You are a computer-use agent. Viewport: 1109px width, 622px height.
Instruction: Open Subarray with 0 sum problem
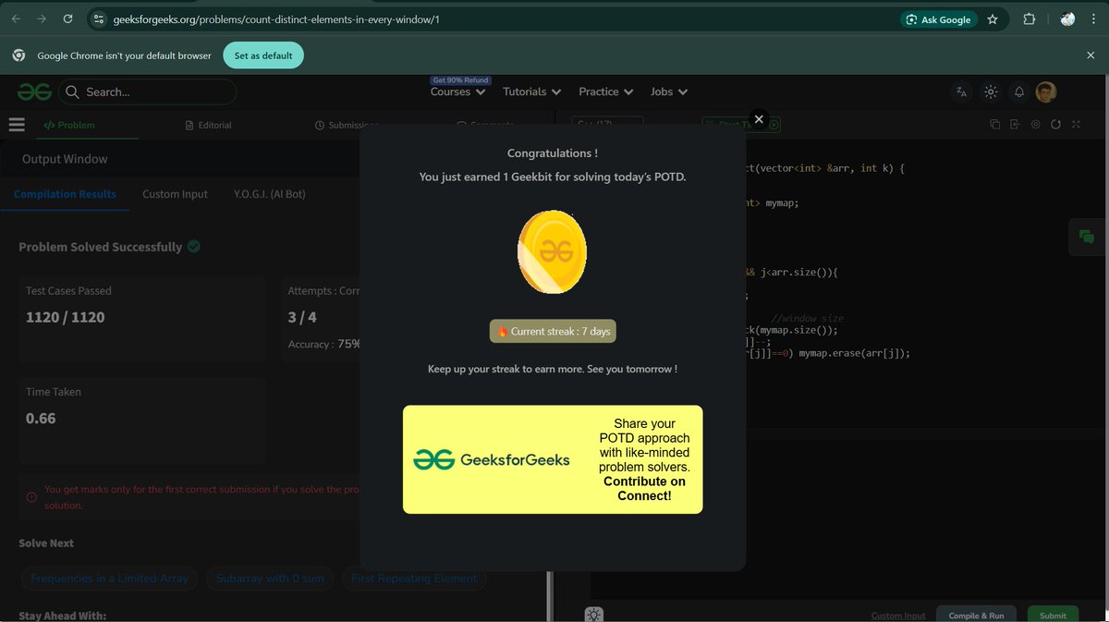pos(270,579)
